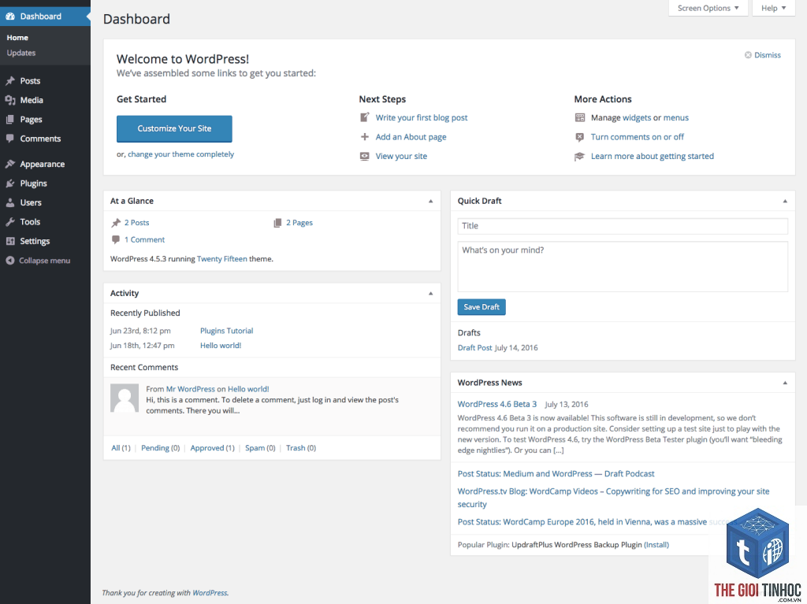Image resolution: width=807 pixels, height=604 pixels.
Task: Open the Updates submenu item
Action: (x=21, y=53)
